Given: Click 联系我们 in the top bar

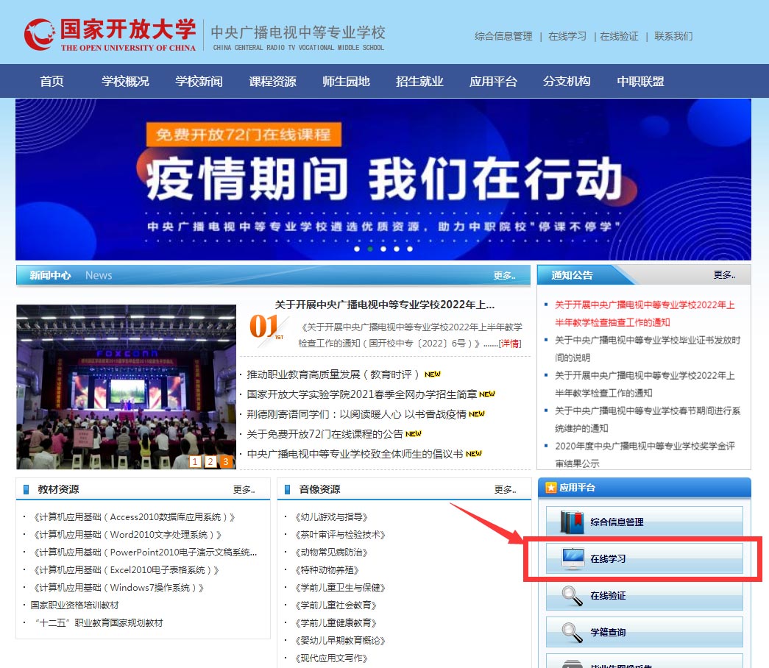Looking at the screenshot, I should tap(675, 35).
